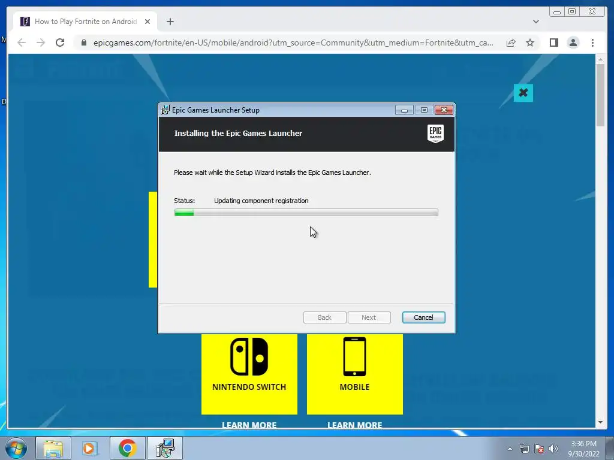The width and height of the screenshot is (614, 460).
Task: Click the lock icon for site information
Action: 84,43
